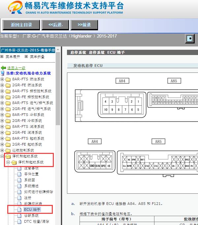The image size is (198, 225).
Task: Open the 零件位置 page
Action: coord(31,174)
